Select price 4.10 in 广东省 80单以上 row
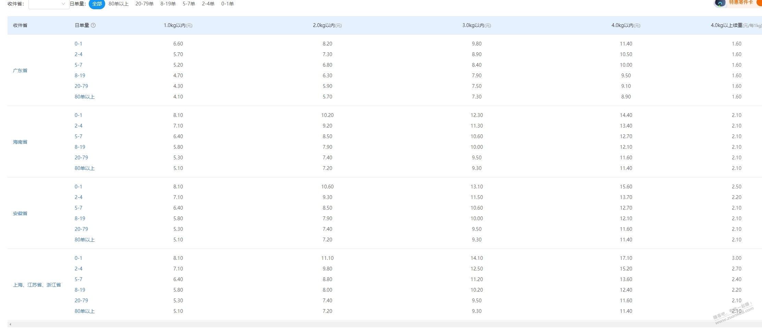This screenshot has height=331, width=762. coord(178,97)
